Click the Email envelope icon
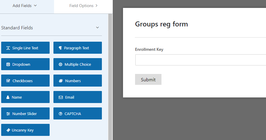 [x=61, y=97]
